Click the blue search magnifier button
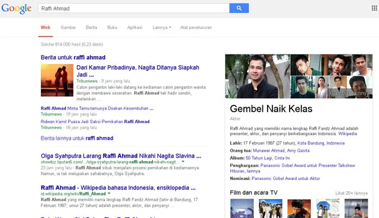The image size is (379, 218). pyautogui.click(x=239, y=8)
